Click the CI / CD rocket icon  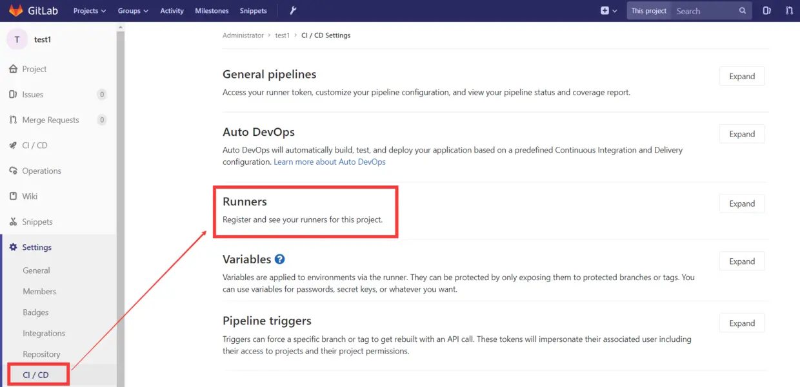[13, 146]
